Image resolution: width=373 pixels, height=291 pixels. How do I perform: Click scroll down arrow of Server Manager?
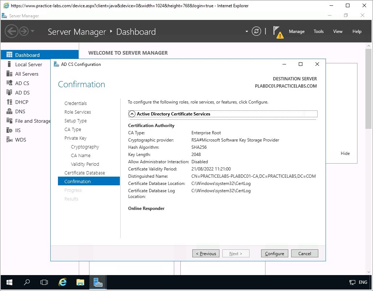click(369, 272)
